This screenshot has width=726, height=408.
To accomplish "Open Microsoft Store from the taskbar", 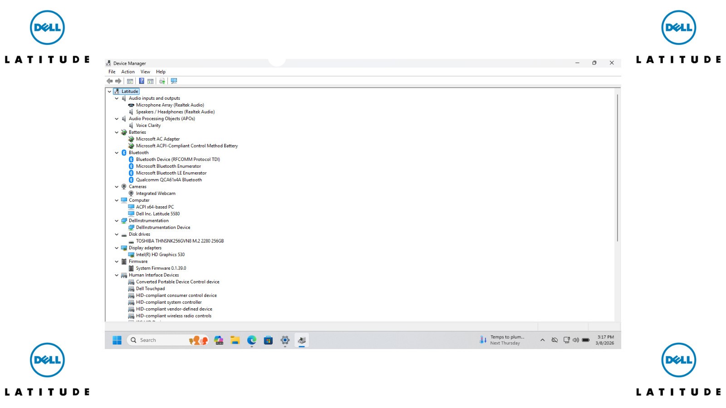I will click(268, 340).
